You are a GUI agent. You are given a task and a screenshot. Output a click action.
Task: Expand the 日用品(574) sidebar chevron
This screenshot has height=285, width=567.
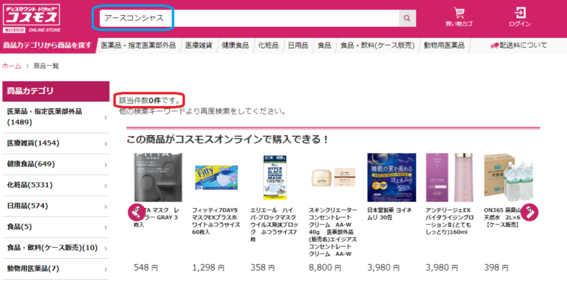(x=106, y=207)
